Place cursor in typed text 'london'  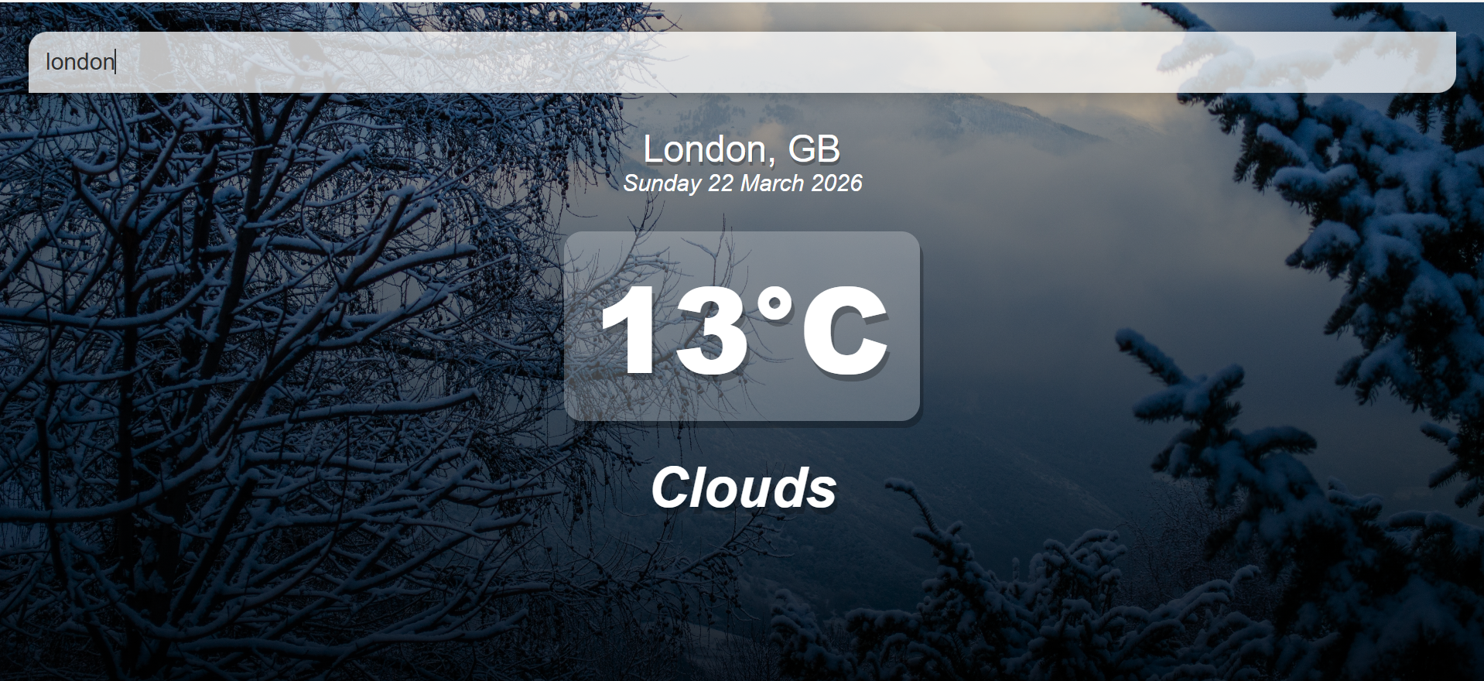tap(80, 62)
